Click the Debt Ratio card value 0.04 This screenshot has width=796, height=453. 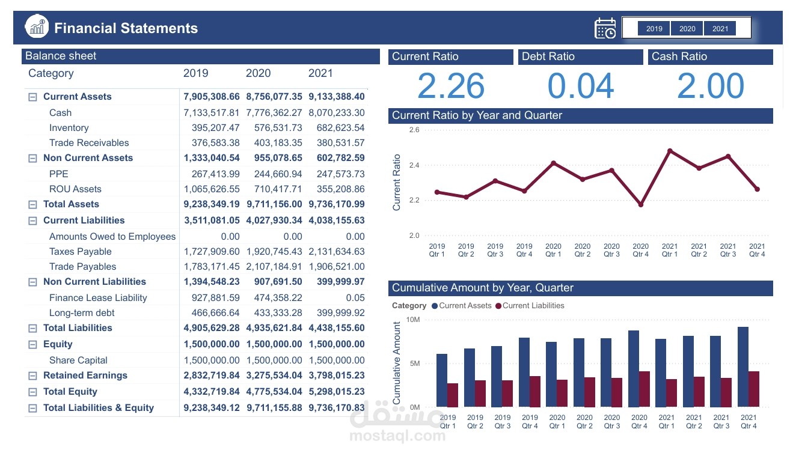point(581,86)
